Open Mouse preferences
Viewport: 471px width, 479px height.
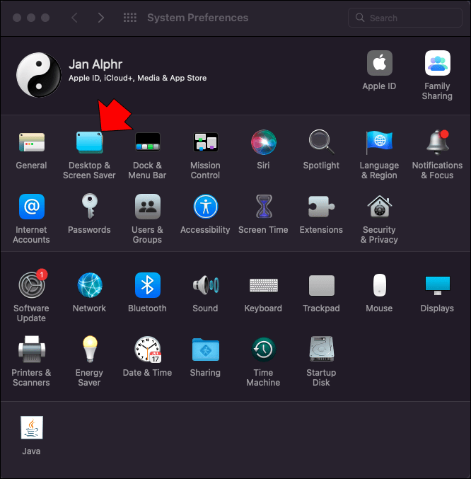(x=380, y=285)
